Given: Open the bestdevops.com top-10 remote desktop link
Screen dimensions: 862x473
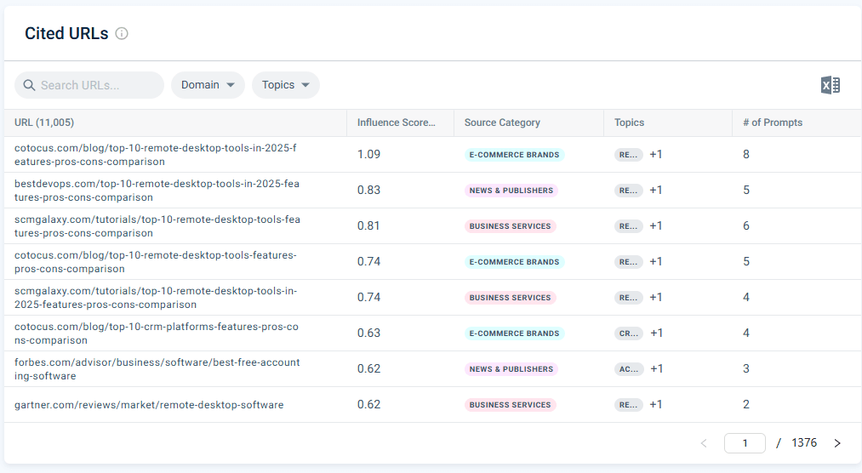Looking at the screenshot, I should [x=157, y=191].
